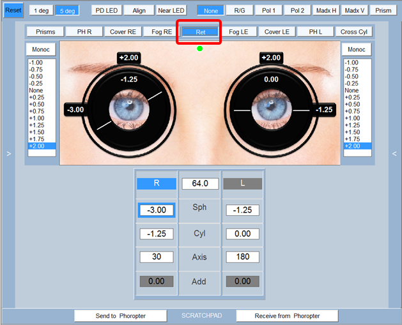The height and width of the screenshot is (325, 402).
Task: Switch to the Ret lens tab
Action: 199,32
